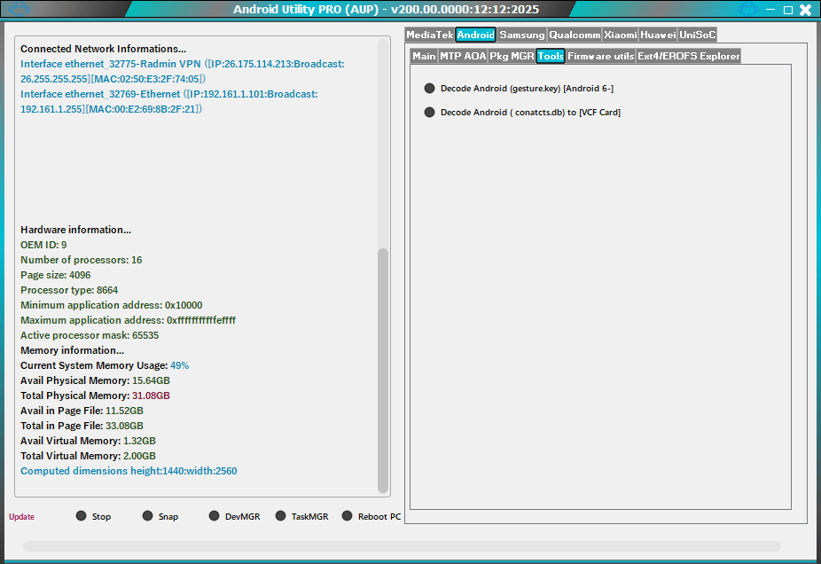This screenshot has height=564, width=821.
Task: Open the Qualcomm tab
Action: [x=575, y=35]
